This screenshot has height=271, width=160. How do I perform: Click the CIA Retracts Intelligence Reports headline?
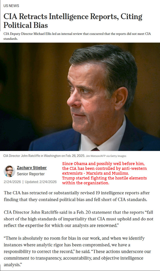point(73,21)
